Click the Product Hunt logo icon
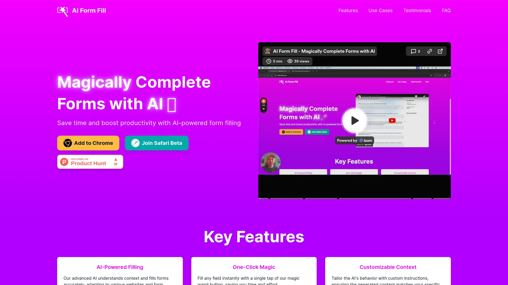 pos(64,162)
